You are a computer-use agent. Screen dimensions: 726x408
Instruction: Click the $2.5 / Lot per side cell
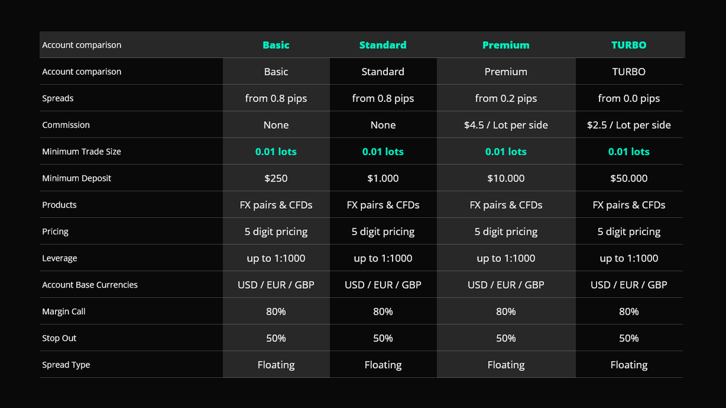pos(629,125)
